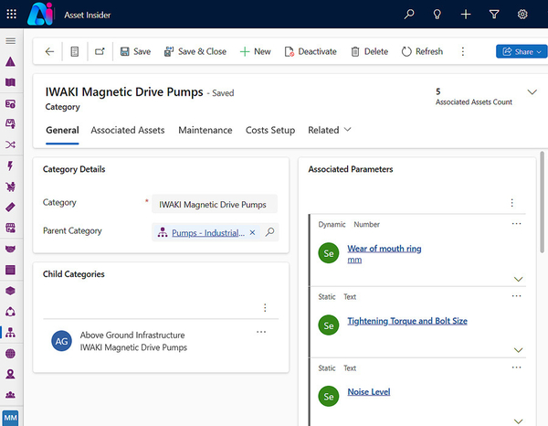Screen dimensions: 548x426
Task: Click the page vertical scrollbar
Action: [542, 202]
